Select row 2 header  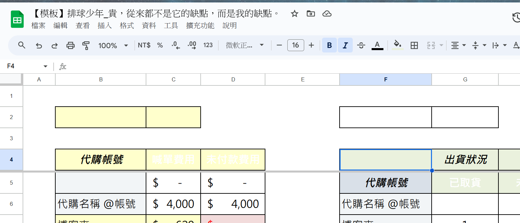(x=11, y=117)
